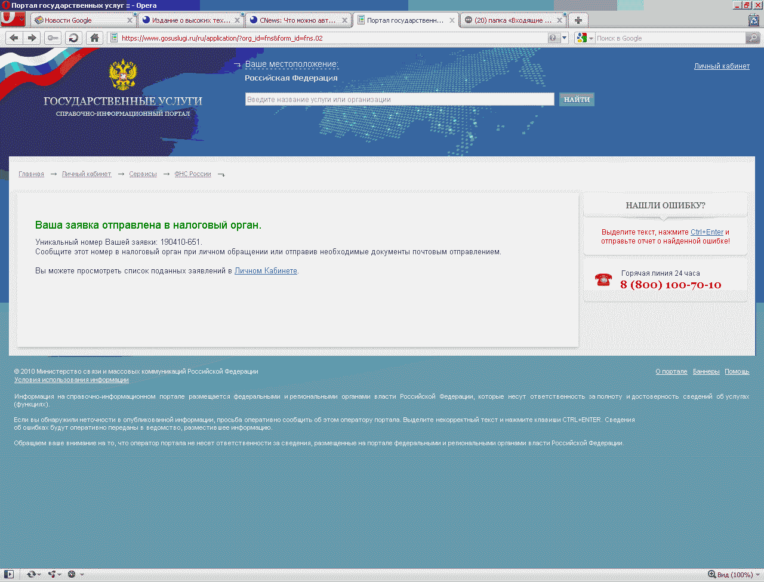Viewport: 764px width, 582px height.
Task: Open the closed tabs trash icon
Action: (x=754, y=20)
